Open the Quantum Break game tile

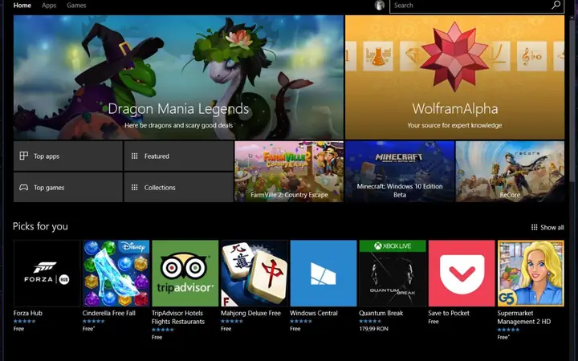tap(392, 273)
